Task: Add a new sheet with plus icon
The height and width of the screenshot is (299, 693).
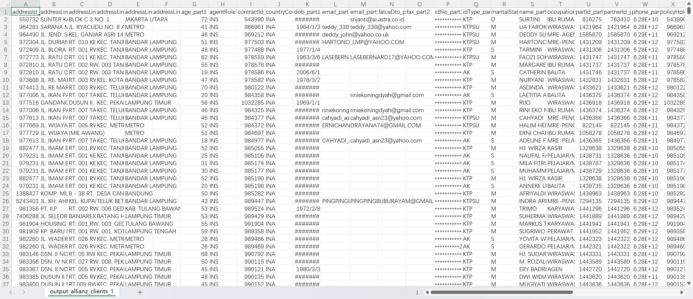Action: pos(140,292)
